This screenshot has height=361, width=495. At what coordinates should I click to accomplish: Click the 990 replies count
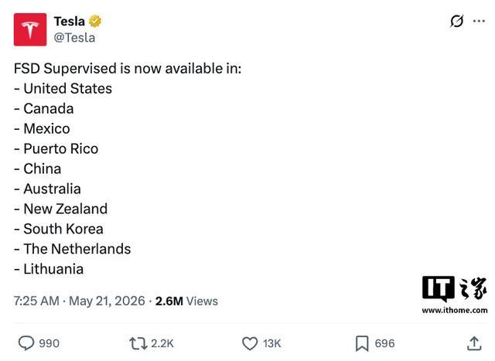click(49, 343)
